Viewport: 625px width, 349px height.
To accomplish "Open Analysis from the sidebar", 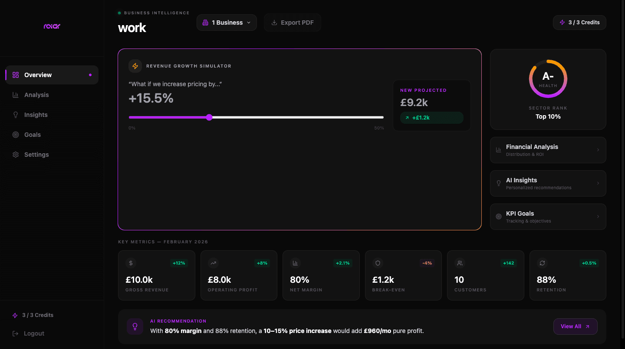I will (37, 94).
